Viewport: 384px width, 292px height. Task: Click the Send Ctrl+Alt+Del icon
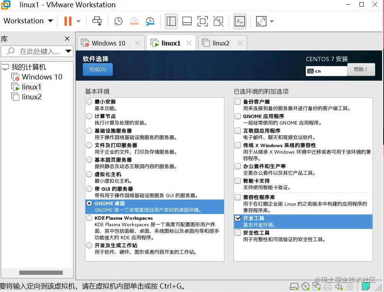pyautogui.click(x=97, y=21)
